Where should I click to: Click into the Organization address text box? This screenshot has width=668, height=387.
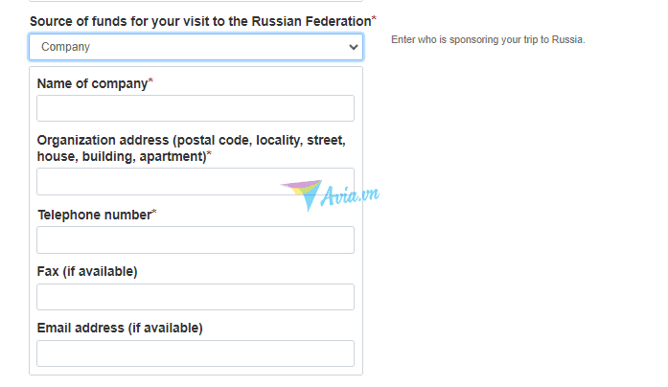[x=196, y=181]
